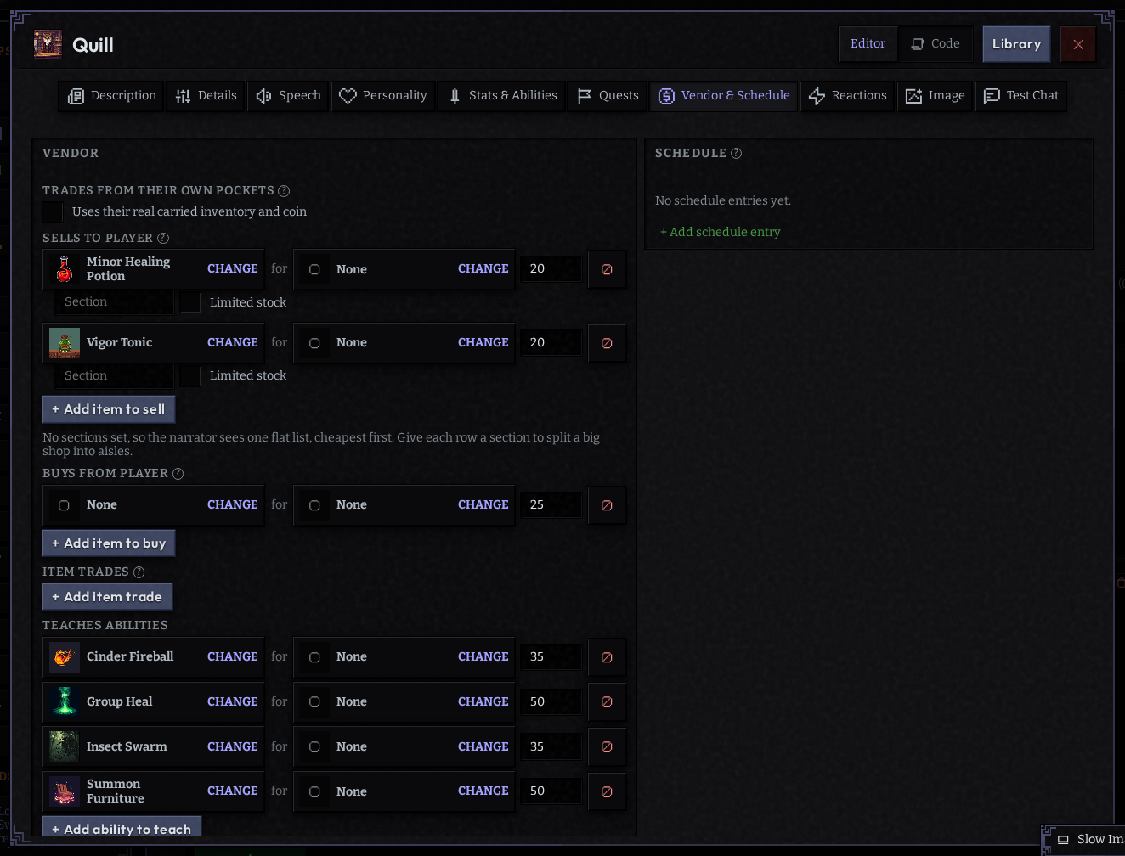
Task: Click the Vigor Tonic item icon
Action: [65, 343]
